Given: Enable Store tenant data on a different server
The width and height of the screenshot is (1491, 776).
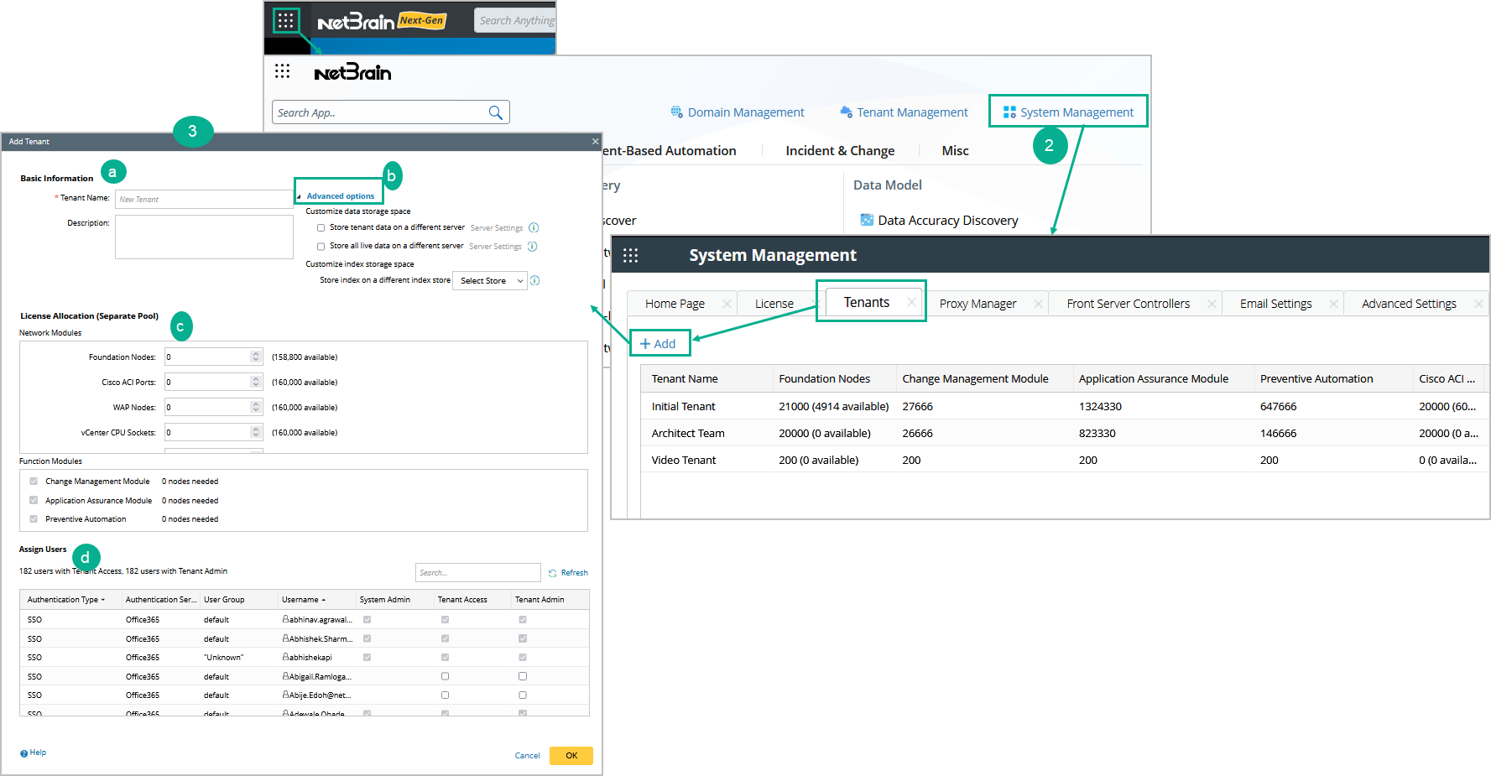Looking at the screenshot, I should coord(321,228).
